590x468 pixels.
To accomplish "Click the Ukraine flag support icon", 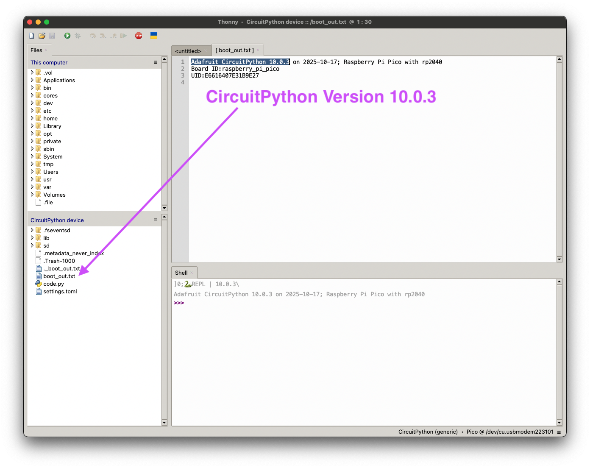I will [154, 36].
